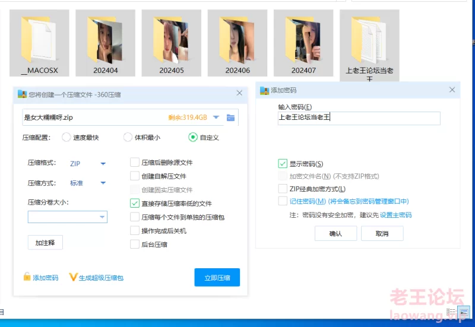Image resolution: width=475 pixels, height=327 pixels.
Task: Close the 添加密码 dialog
Action: (x=452, y=90)
